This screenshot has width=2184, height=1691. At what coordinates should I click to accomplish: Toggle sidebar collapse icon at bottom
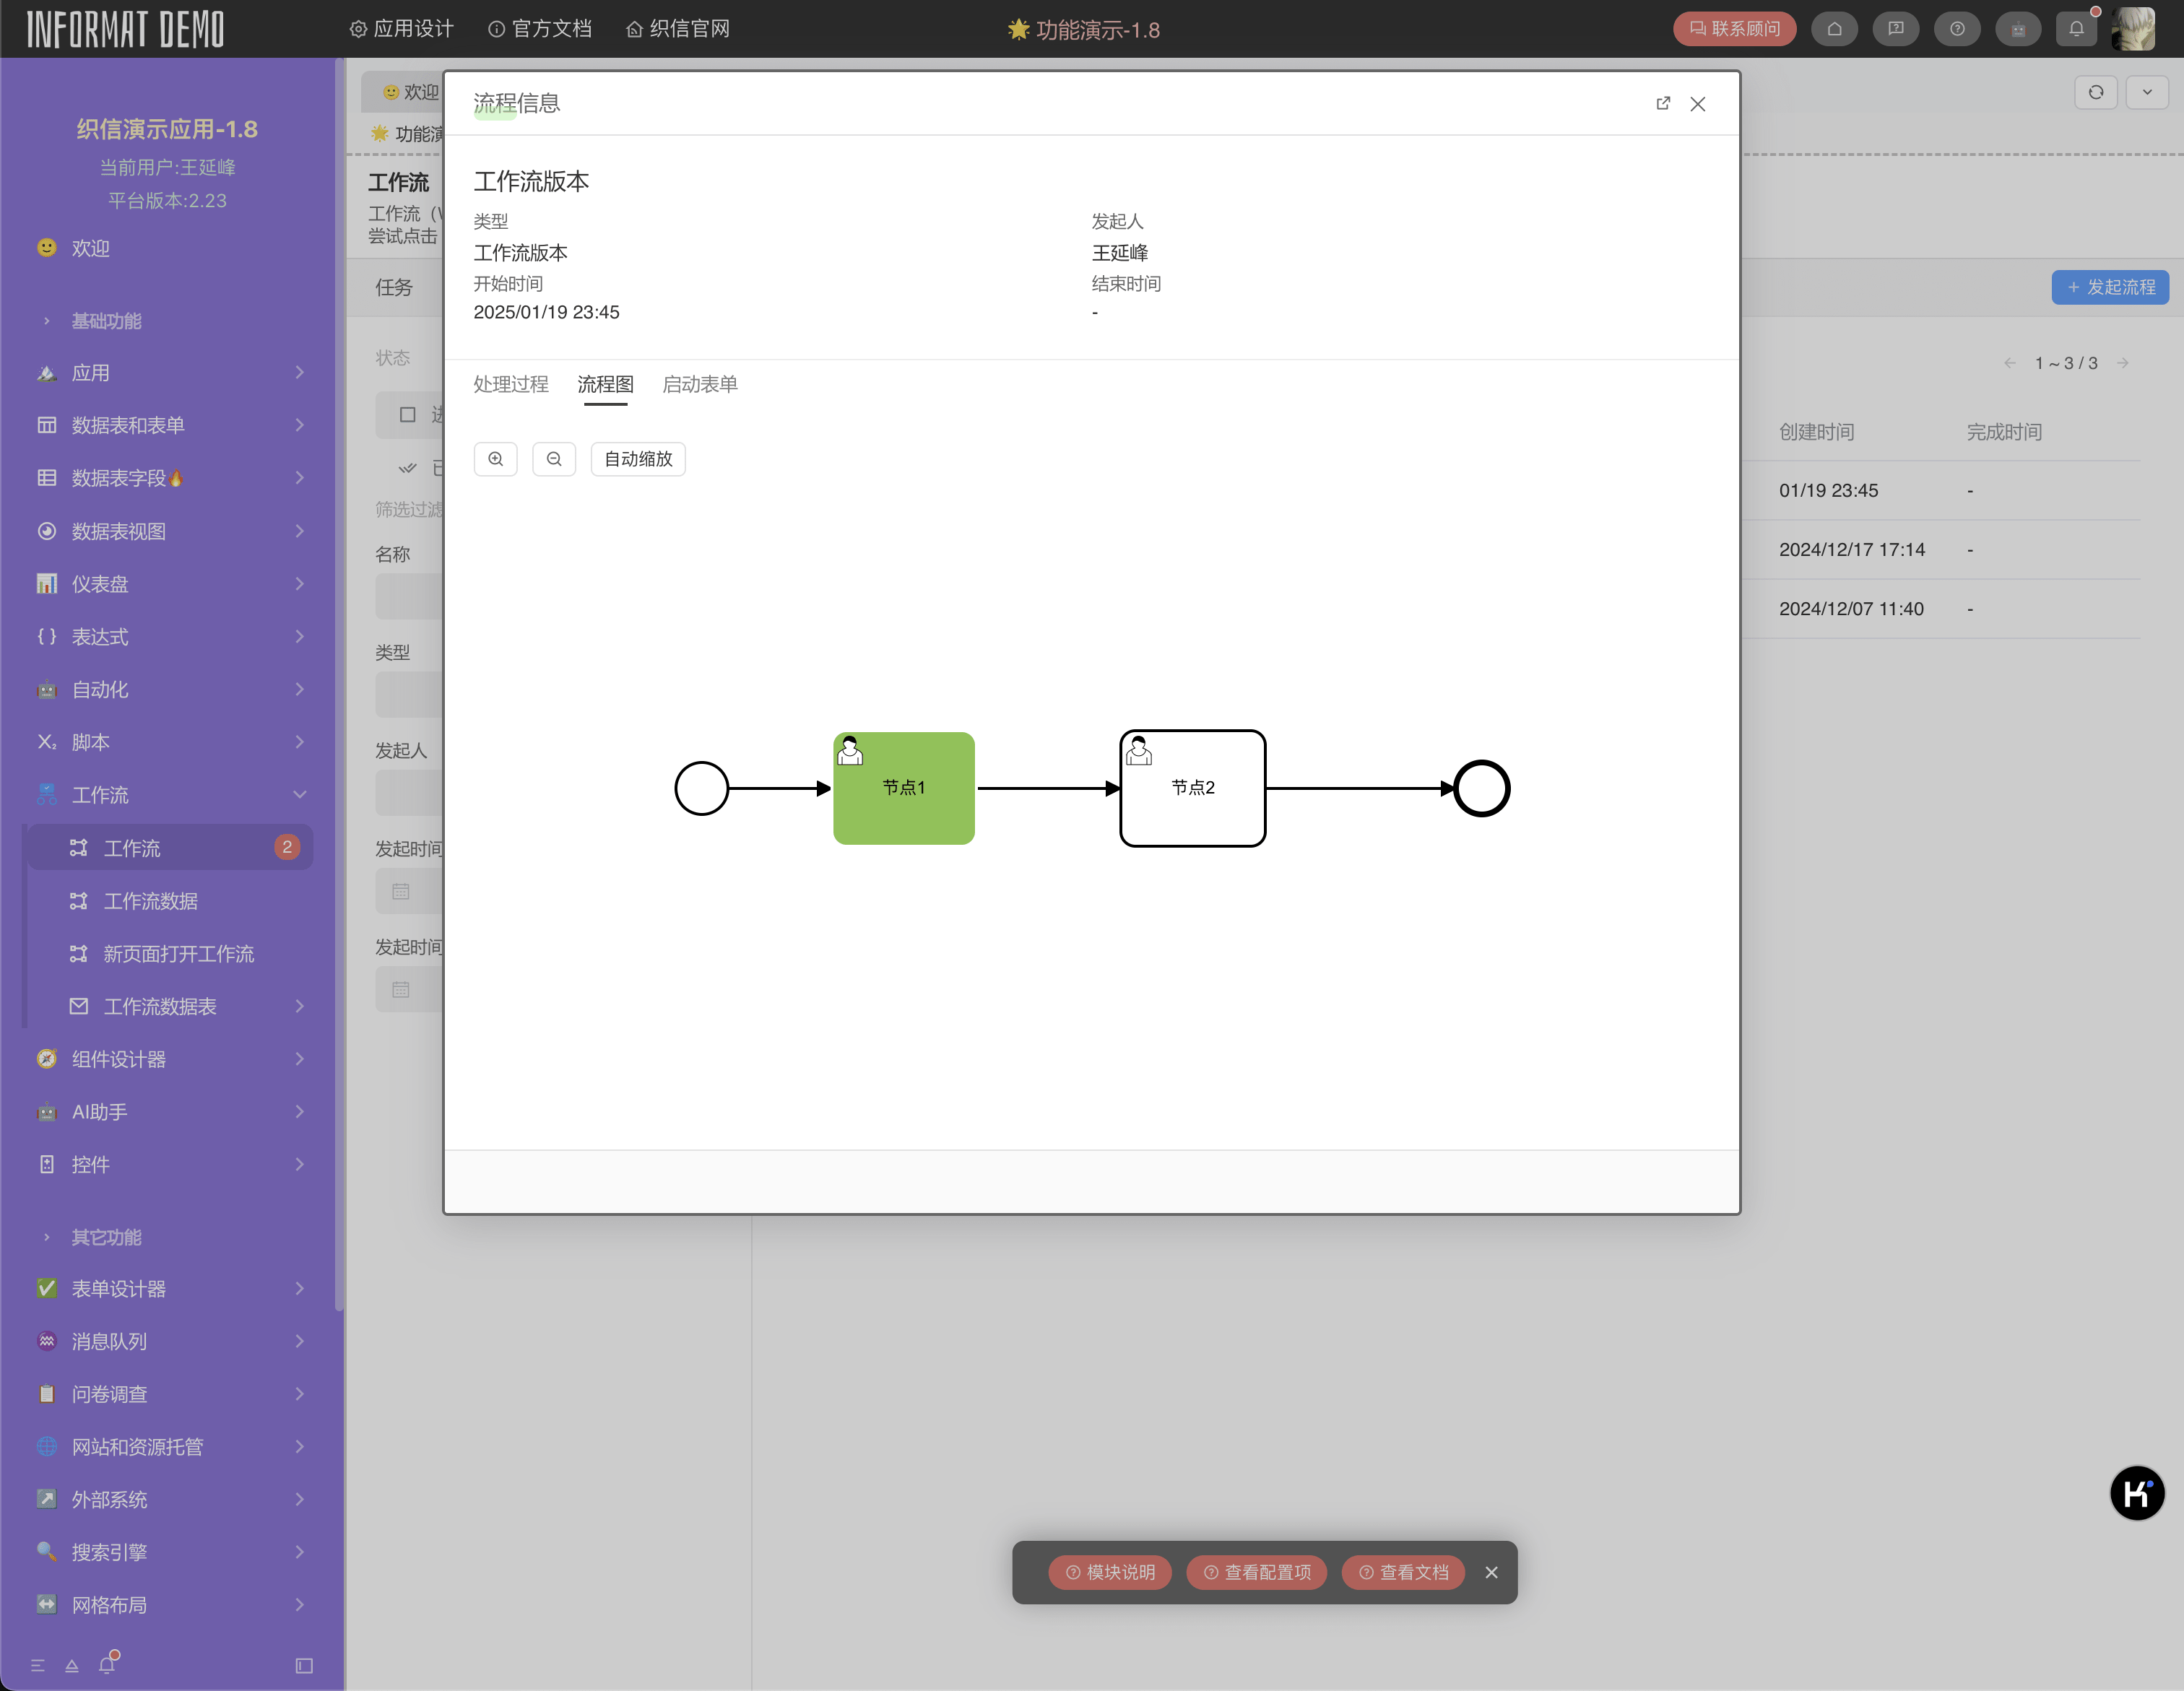(x=304, y=1666)
